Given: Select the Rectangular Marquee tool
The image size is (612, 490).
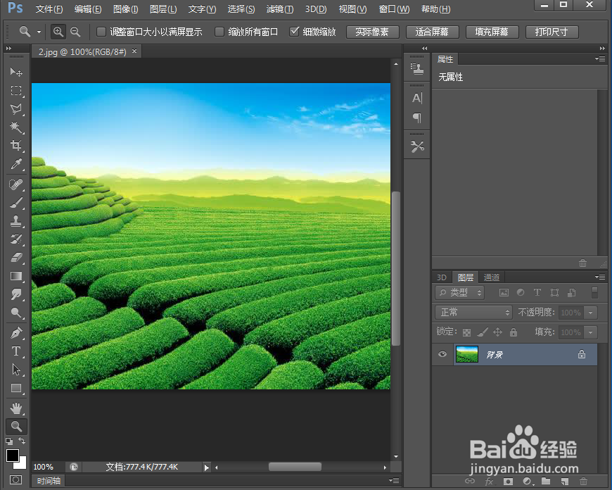Looking at the screenshot, I should [16, 91].
